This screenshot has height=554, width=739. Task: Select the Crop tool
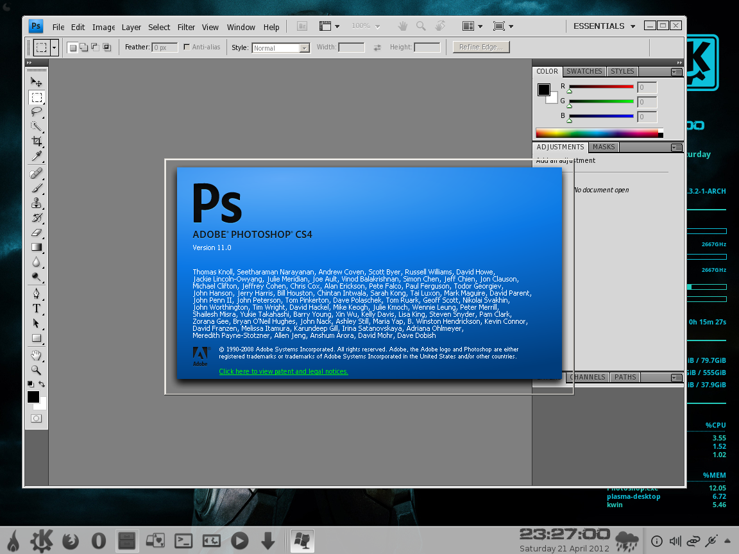coord(37,142)
